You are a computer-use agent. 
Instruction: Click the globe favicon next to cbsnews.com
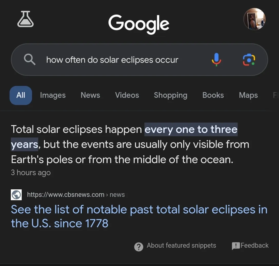click(x=16, y=195)
